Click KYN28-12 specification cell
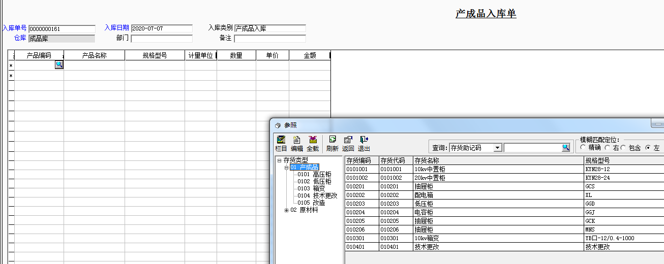This screenshot has height=264, width=664. [x=624, y=169]
